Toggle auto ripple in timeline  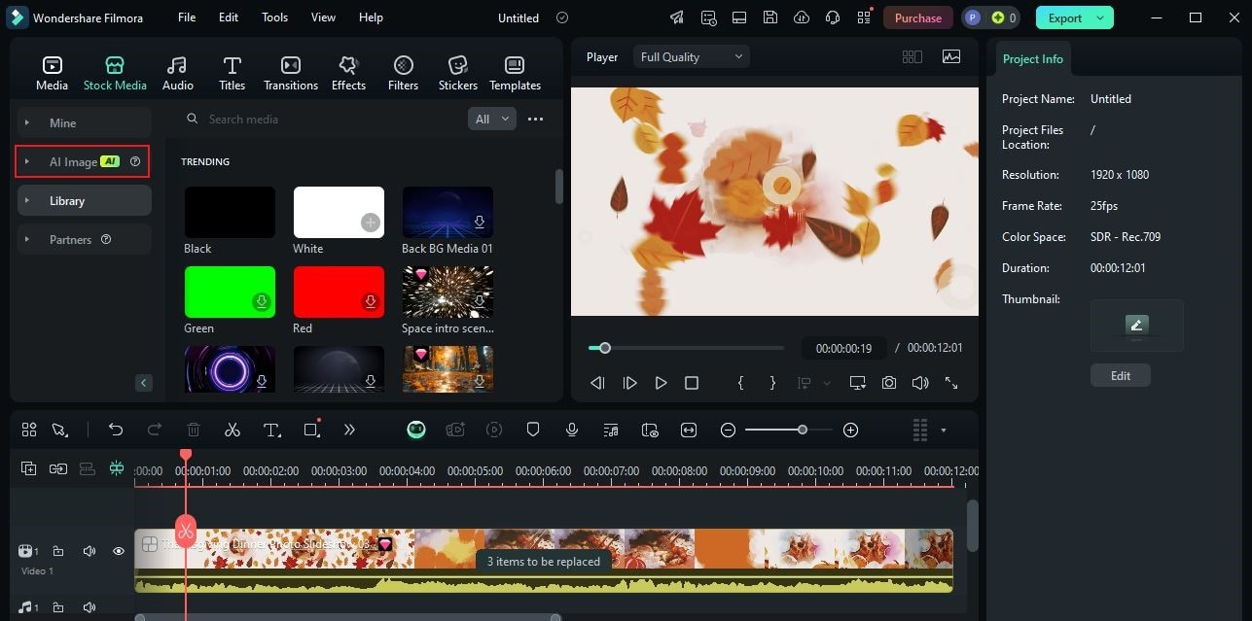[x=88, y=468]
